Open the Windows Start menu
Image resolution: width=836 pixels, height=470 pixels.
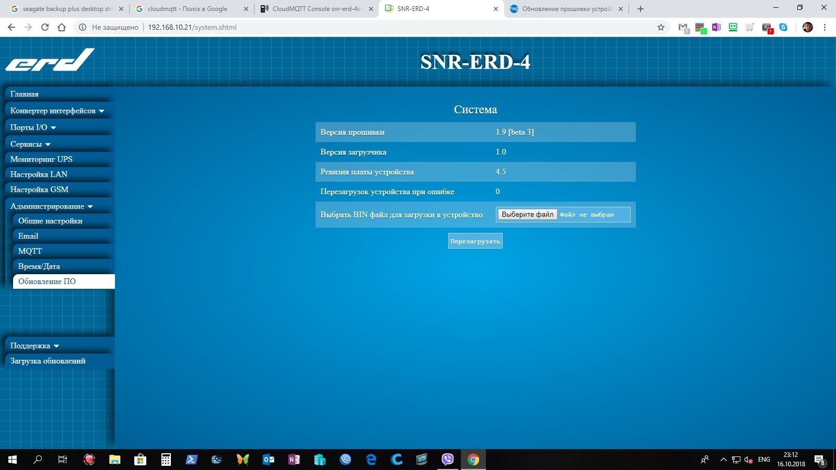(x=13, y=460)
